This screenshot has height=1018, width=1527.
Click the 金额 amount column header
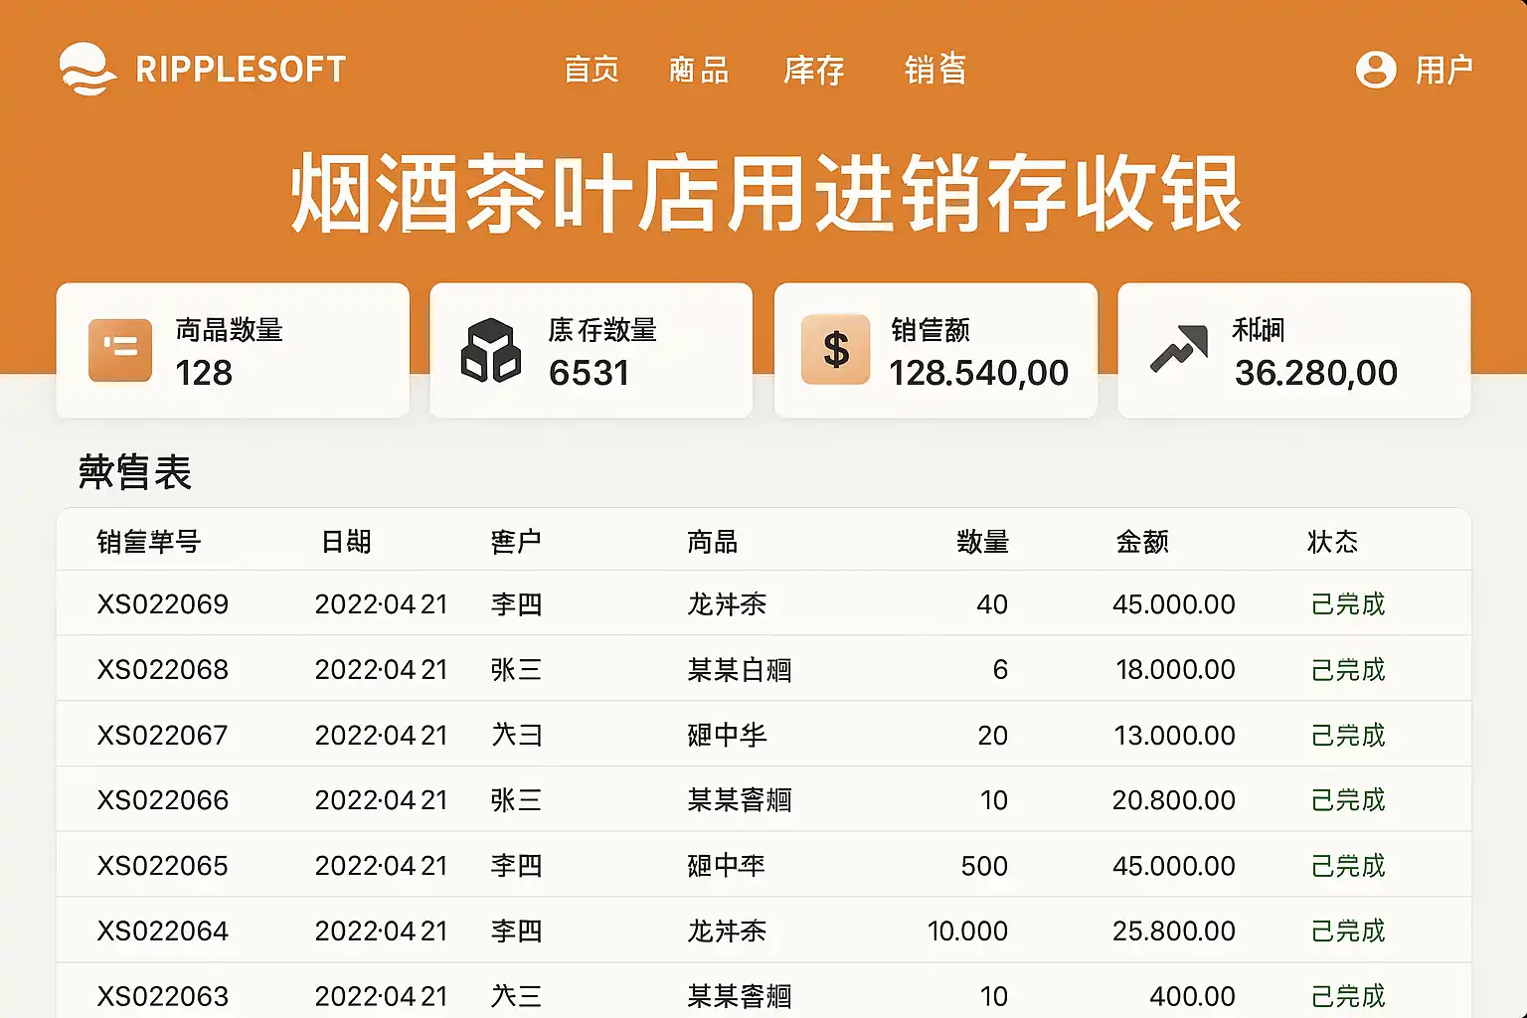1142,542
